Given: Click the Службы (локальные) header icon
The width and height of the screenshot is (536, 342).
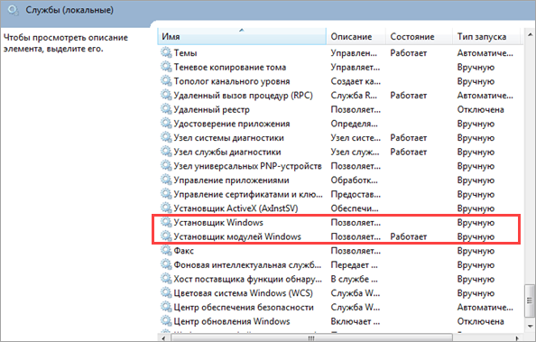Looking at the screenshot, I should click(13, 10).
